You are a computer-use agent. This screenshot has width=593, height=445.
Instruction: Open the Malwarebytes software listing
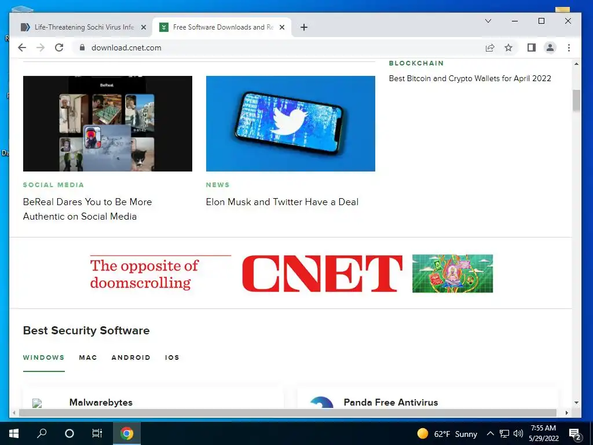101,402
